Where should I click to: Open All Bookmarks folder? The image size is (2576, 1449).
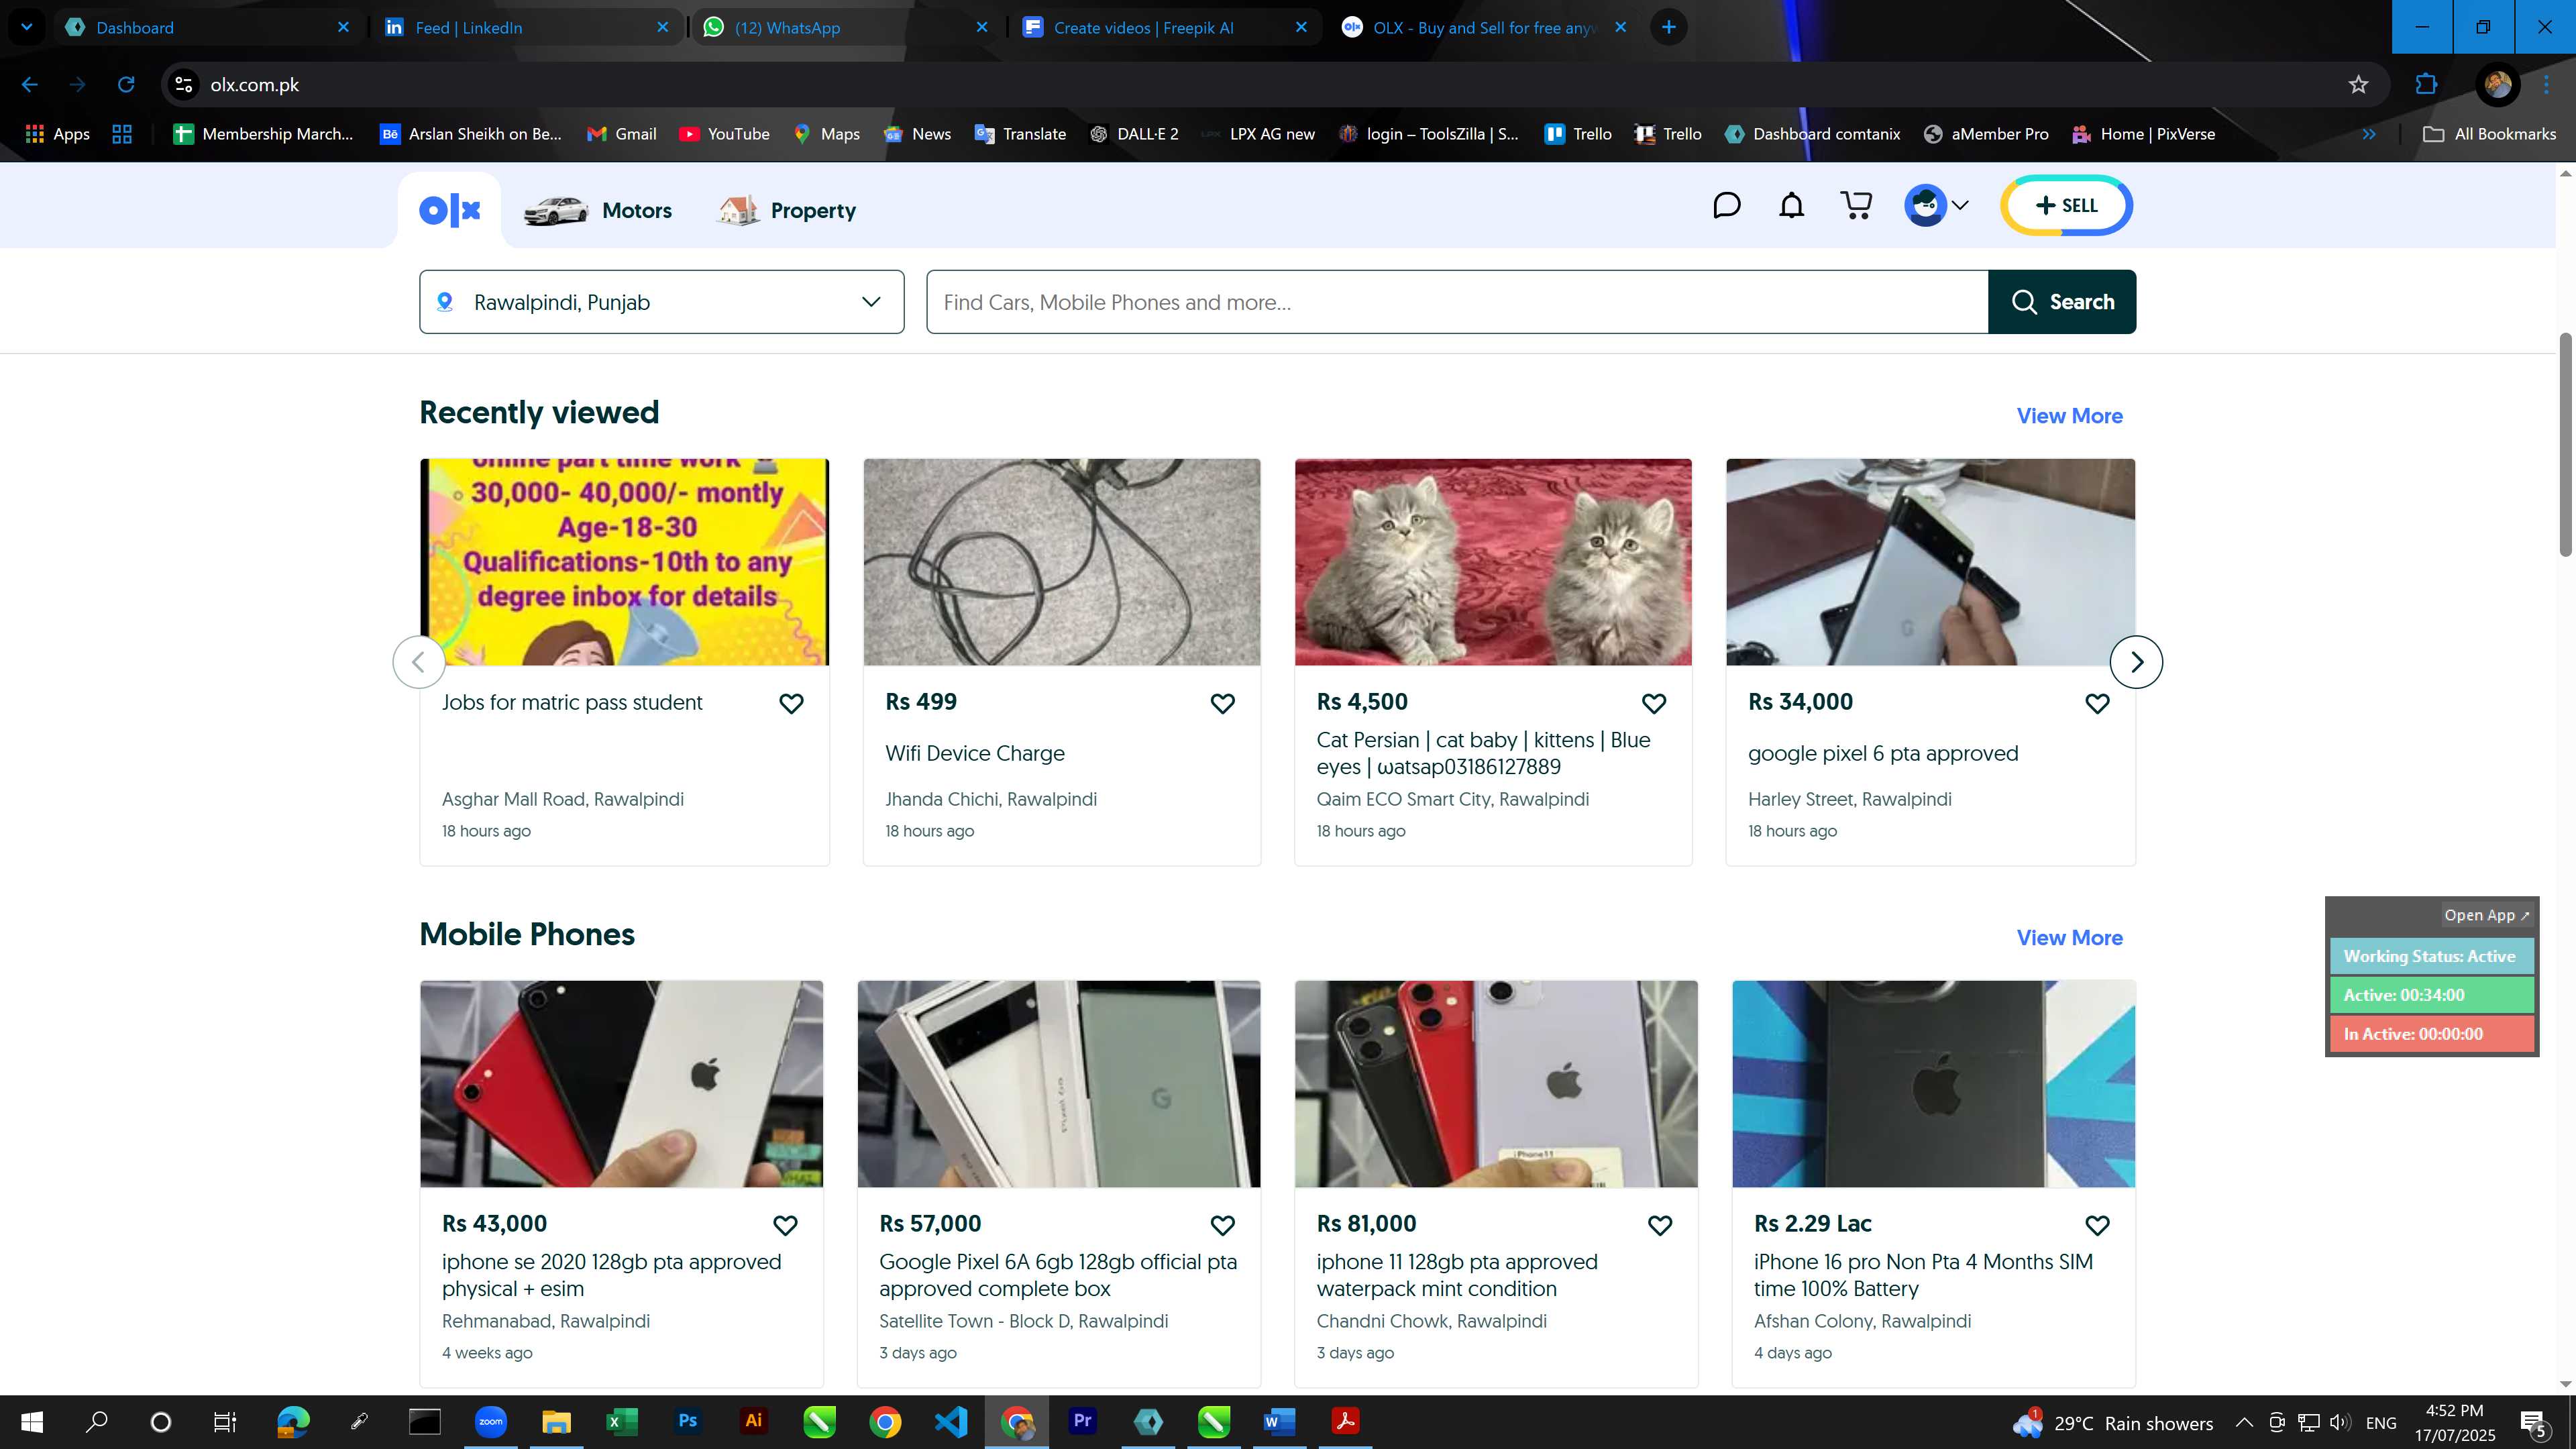point(2489,134)
